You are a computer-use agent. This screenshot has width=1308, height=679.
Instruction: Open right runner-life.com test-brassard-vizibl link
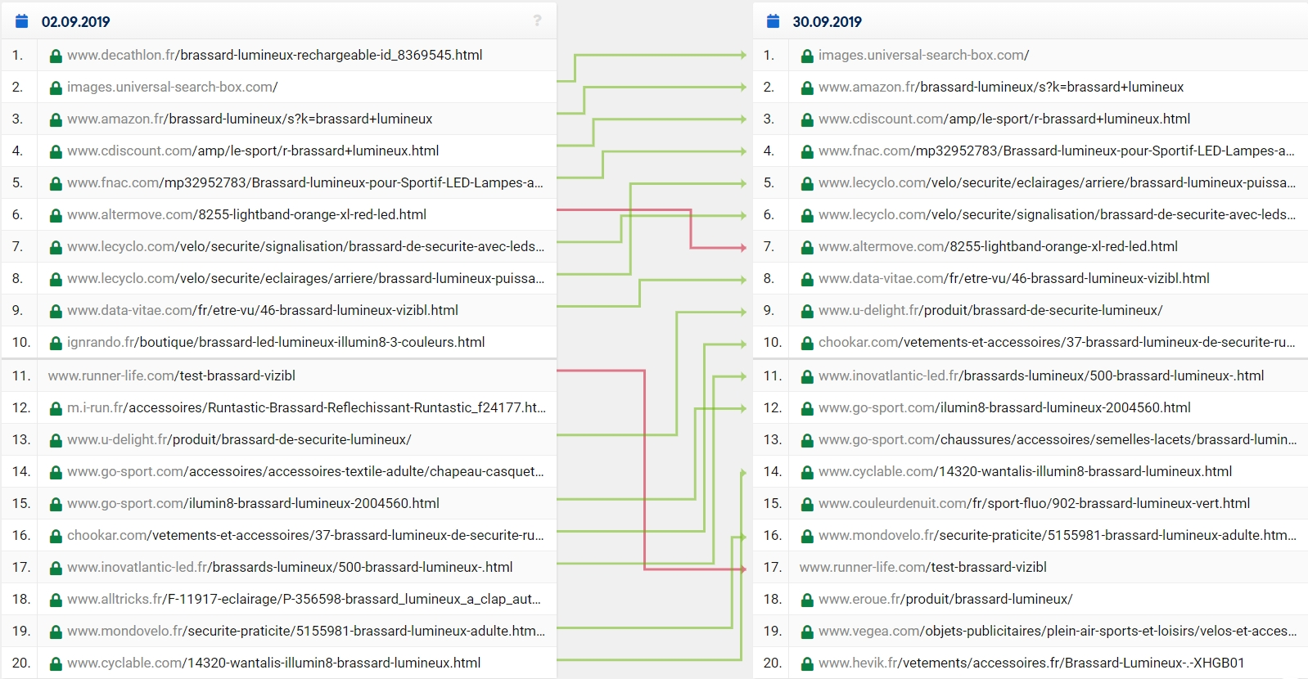[923, 567]
